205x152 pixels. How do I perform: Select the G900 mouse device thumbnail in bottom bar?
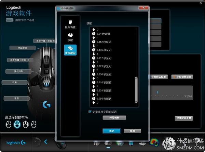coord(60,144)
